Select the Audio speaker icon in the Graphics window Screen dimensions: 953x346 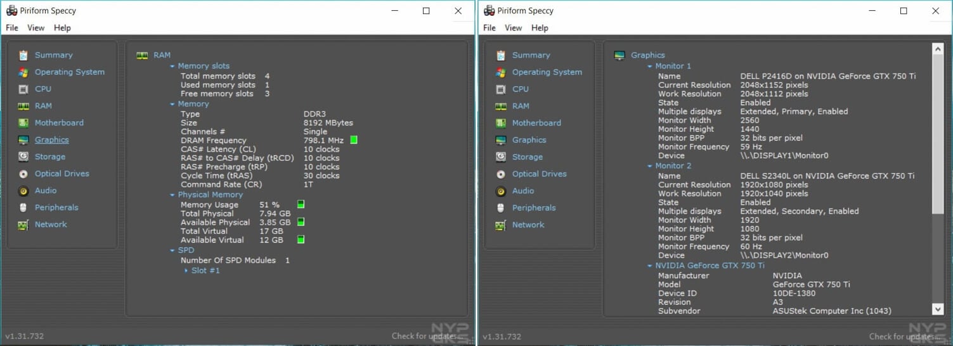pyautogui.click(x=501, y=191)
